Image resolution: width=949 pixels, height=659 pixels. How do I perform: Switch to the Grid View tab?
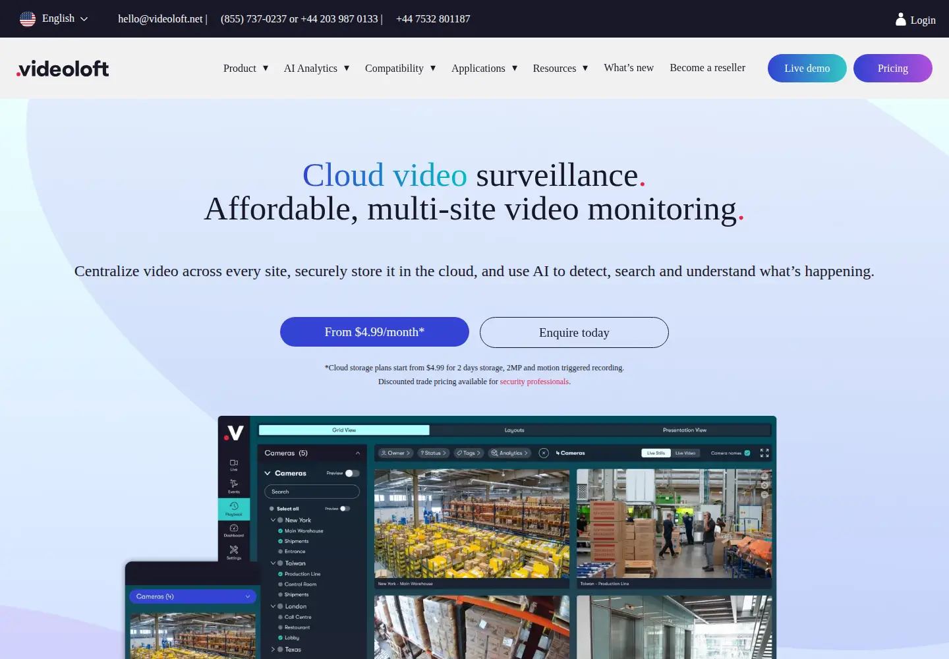344,430
